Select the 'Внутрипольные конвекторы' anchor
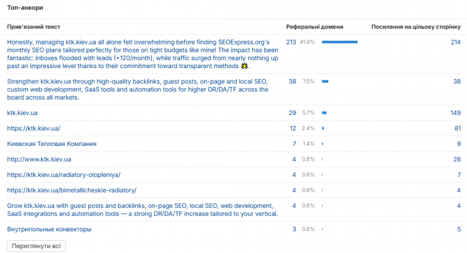Screen dimensions: 467x253 (49, 229)
